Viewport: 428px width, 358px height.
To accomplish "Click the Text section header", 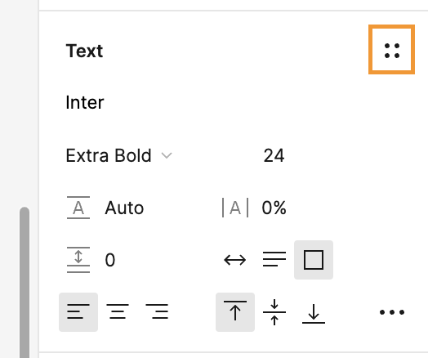I will (x=84, y=51).
